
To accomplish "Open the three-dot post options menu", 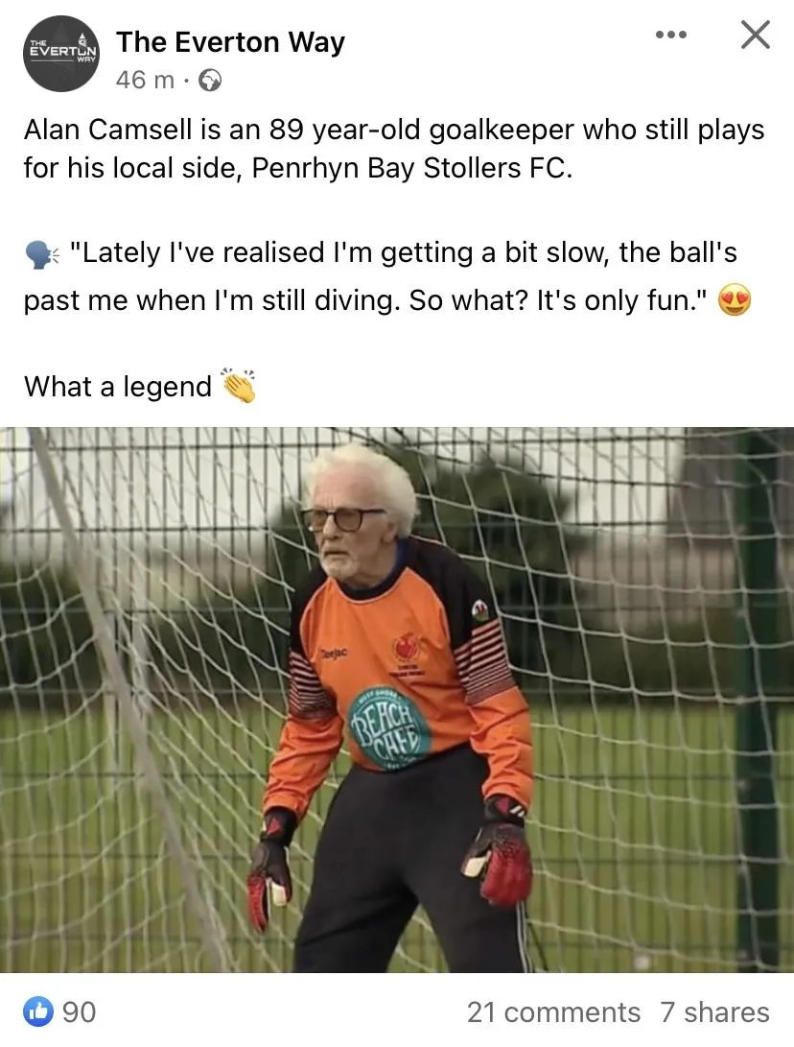I will click(670, 35).
